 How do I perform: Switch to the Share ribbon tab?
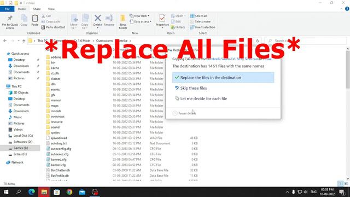point(37,9)
